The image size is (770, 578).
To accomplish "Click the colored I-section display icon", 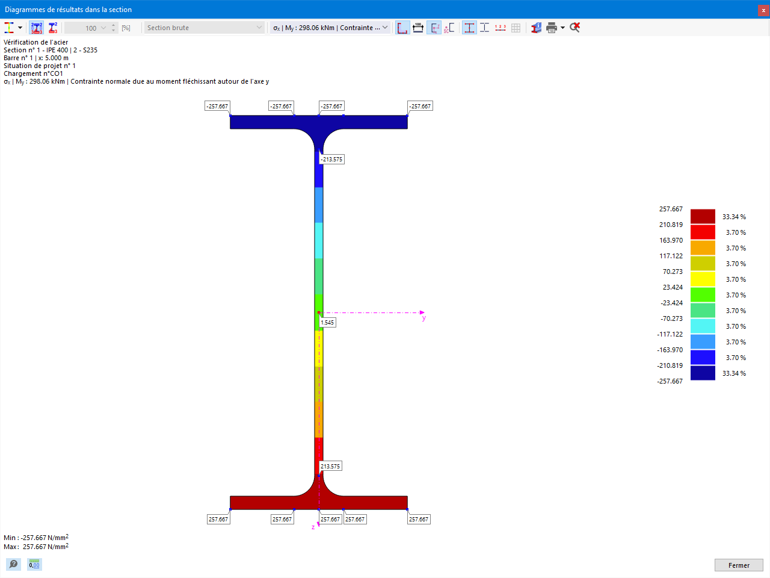I will point(9,28).
